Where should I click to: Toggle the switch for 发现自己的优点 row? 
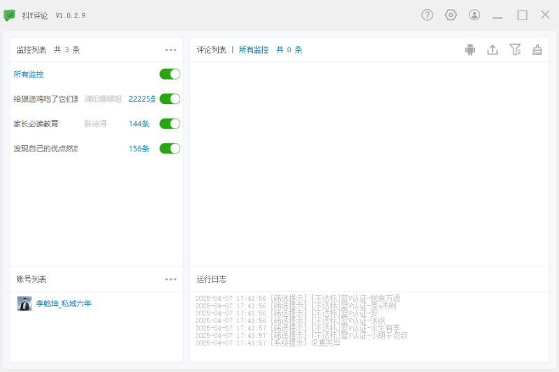pos(170,149)
